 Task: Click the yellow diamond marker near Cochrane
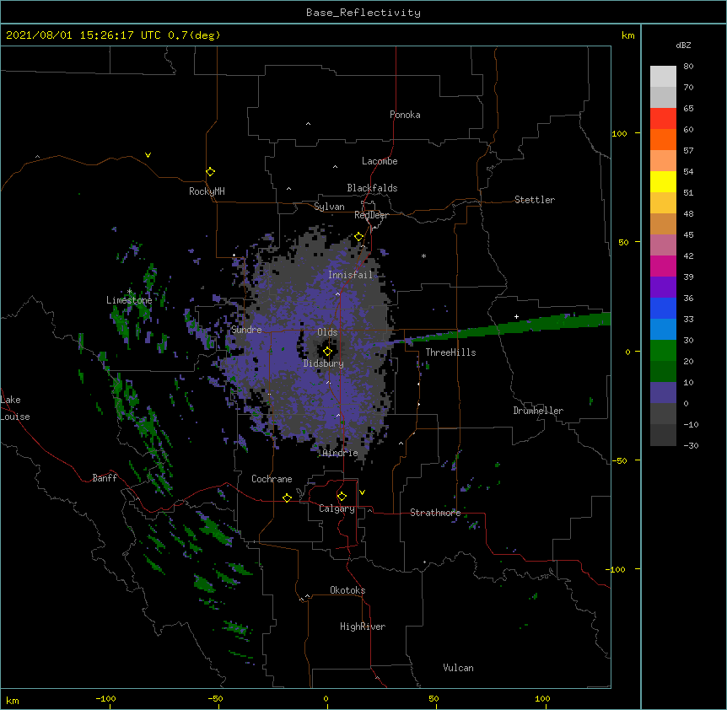tap(287, 498)
